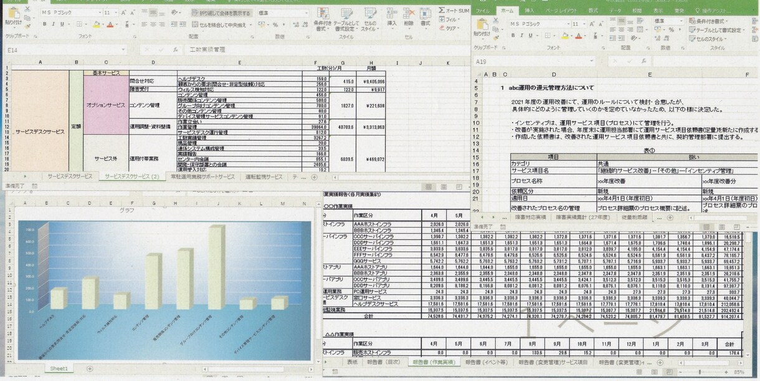
Task: Decrease font size in the E14 workbook
Action: click(x=132, y=12)
